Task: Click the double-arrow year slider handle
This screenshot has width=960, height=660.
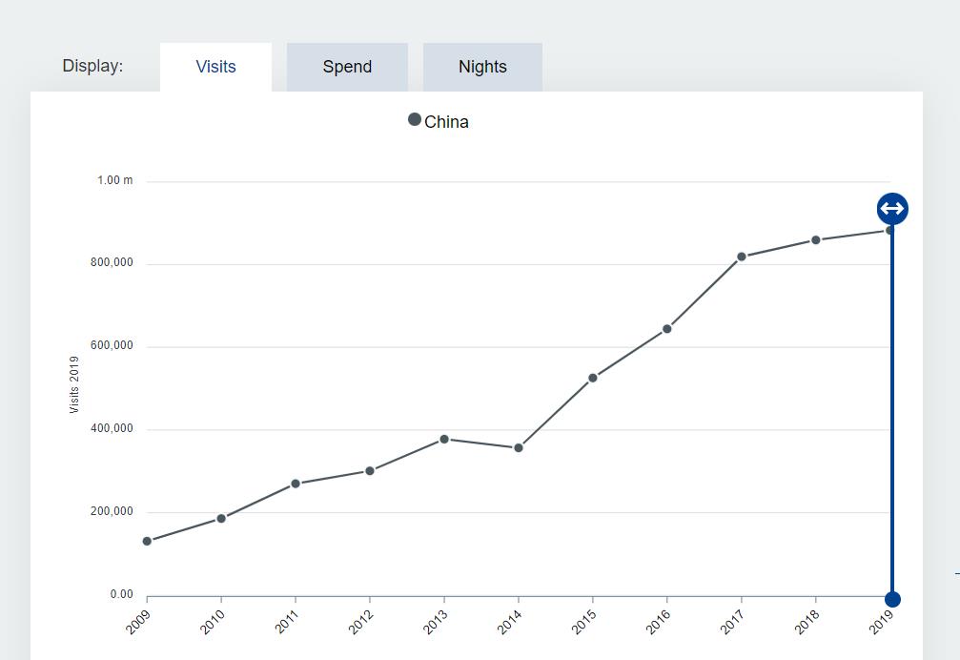Action: (892, 209)
